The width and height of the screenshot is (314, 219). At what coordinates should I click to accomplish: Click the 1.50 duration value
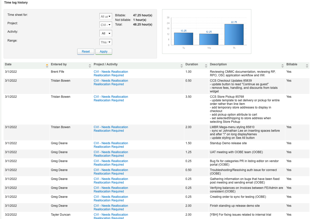click(189, 143)
